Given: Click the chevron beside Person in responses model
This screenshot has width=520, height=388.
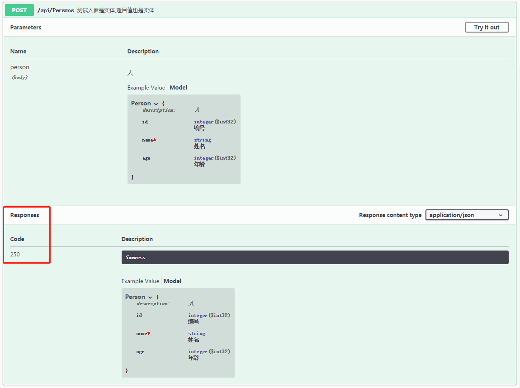Looking at the screenshot, I should coord(150,298).
